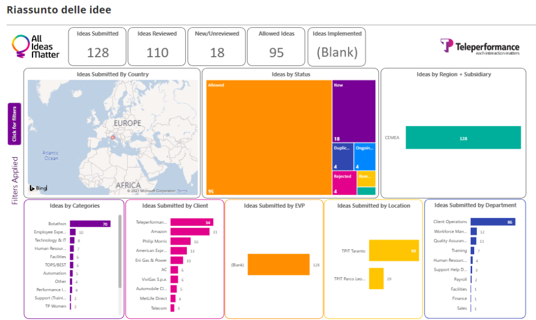
Task: Select the TPIT Parco Leo... location bar
Action: [376, 279]
